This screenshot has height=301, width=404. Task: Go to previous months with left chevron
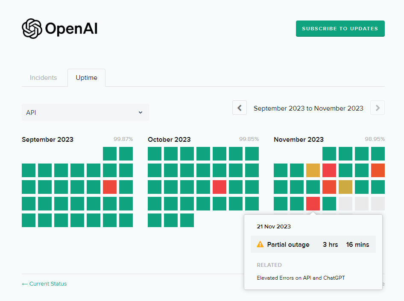point(240,108)
